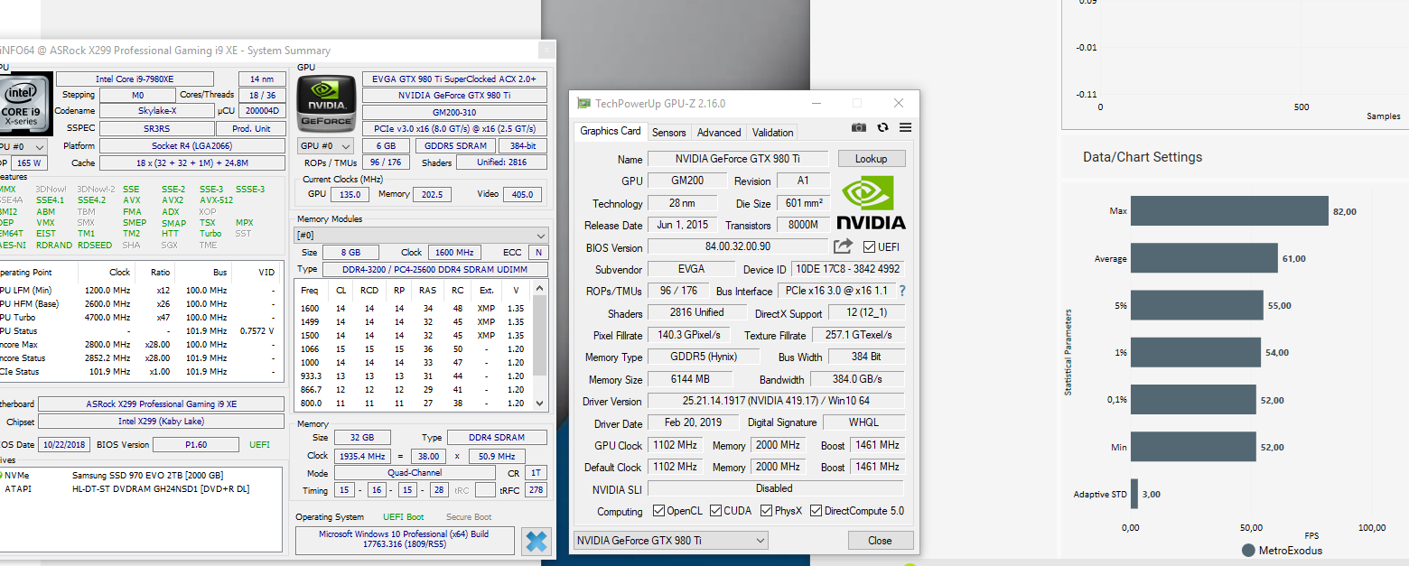Toggle the UEFI checkbox in GPU-Z

(x=869, y=246)
